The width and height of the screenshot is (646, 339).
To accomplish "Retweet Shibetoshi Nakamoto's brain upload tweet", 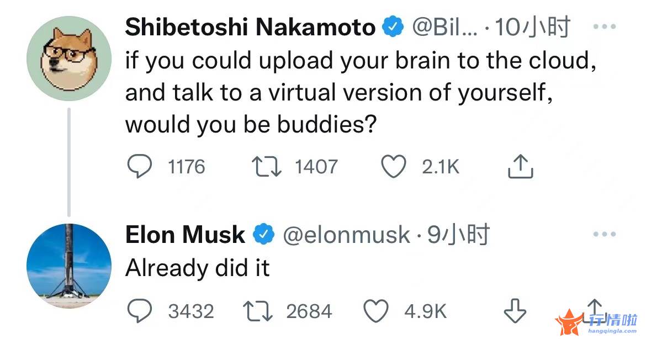I will click(267, 167).
